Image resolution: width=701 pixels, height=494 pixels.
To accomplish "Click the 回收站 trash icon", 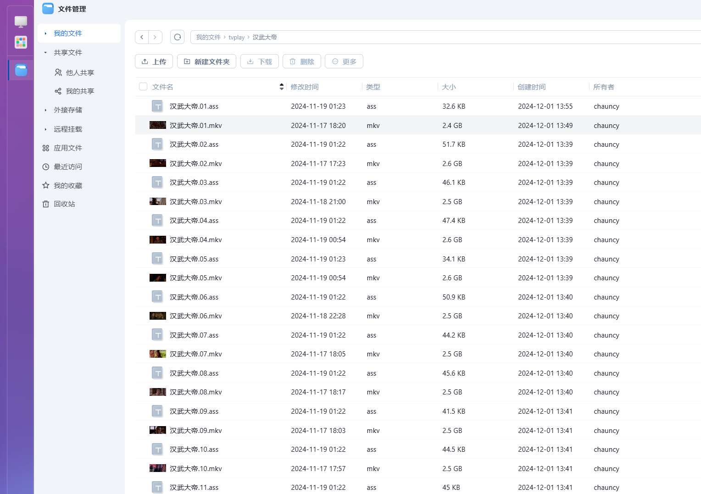I will point(46,204).
